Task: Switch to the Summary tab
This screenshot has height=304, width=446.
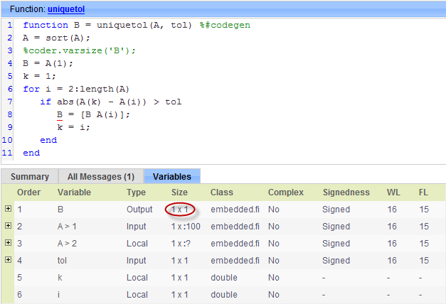Action: (x=29, y=176)
